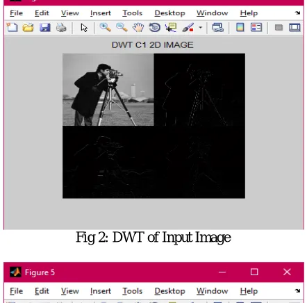The width and height of the screenshot is (307, 303).
Task: Enable Data Cursor tool
Action: 171,27
